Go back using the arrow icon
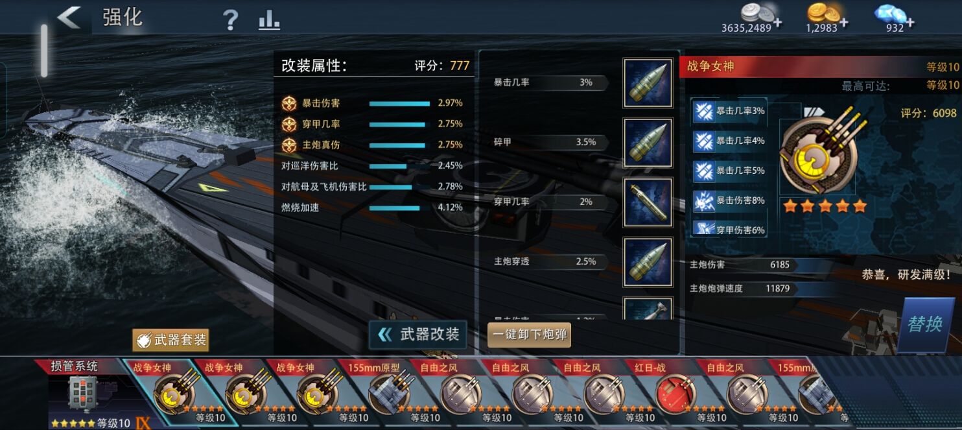The image size is (962, 430). click(69, 18)
